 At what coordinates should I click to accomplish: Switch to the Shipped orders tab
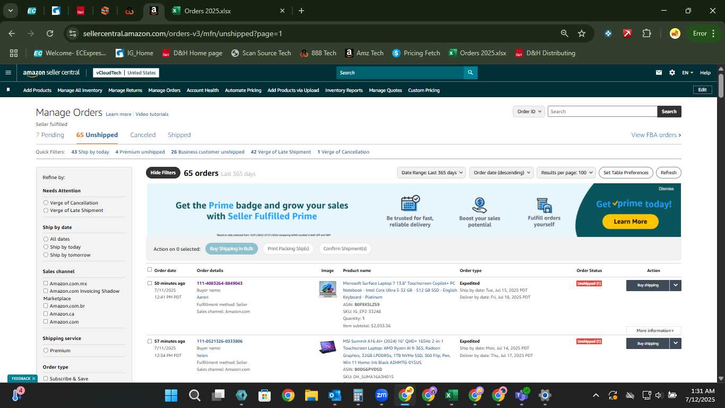point(179,135)
